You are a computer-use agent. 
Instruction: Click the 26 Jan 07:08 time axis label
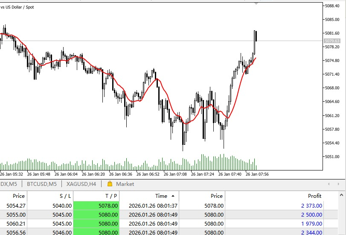(x=175, y=174)
